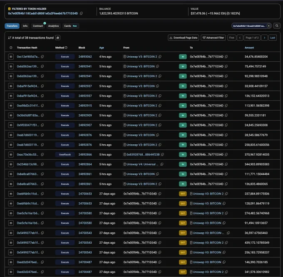Preview transaction 0xa98d2c3141f with eye icon
The width and height of the screenshot is (283, 277).
(11, 106)
